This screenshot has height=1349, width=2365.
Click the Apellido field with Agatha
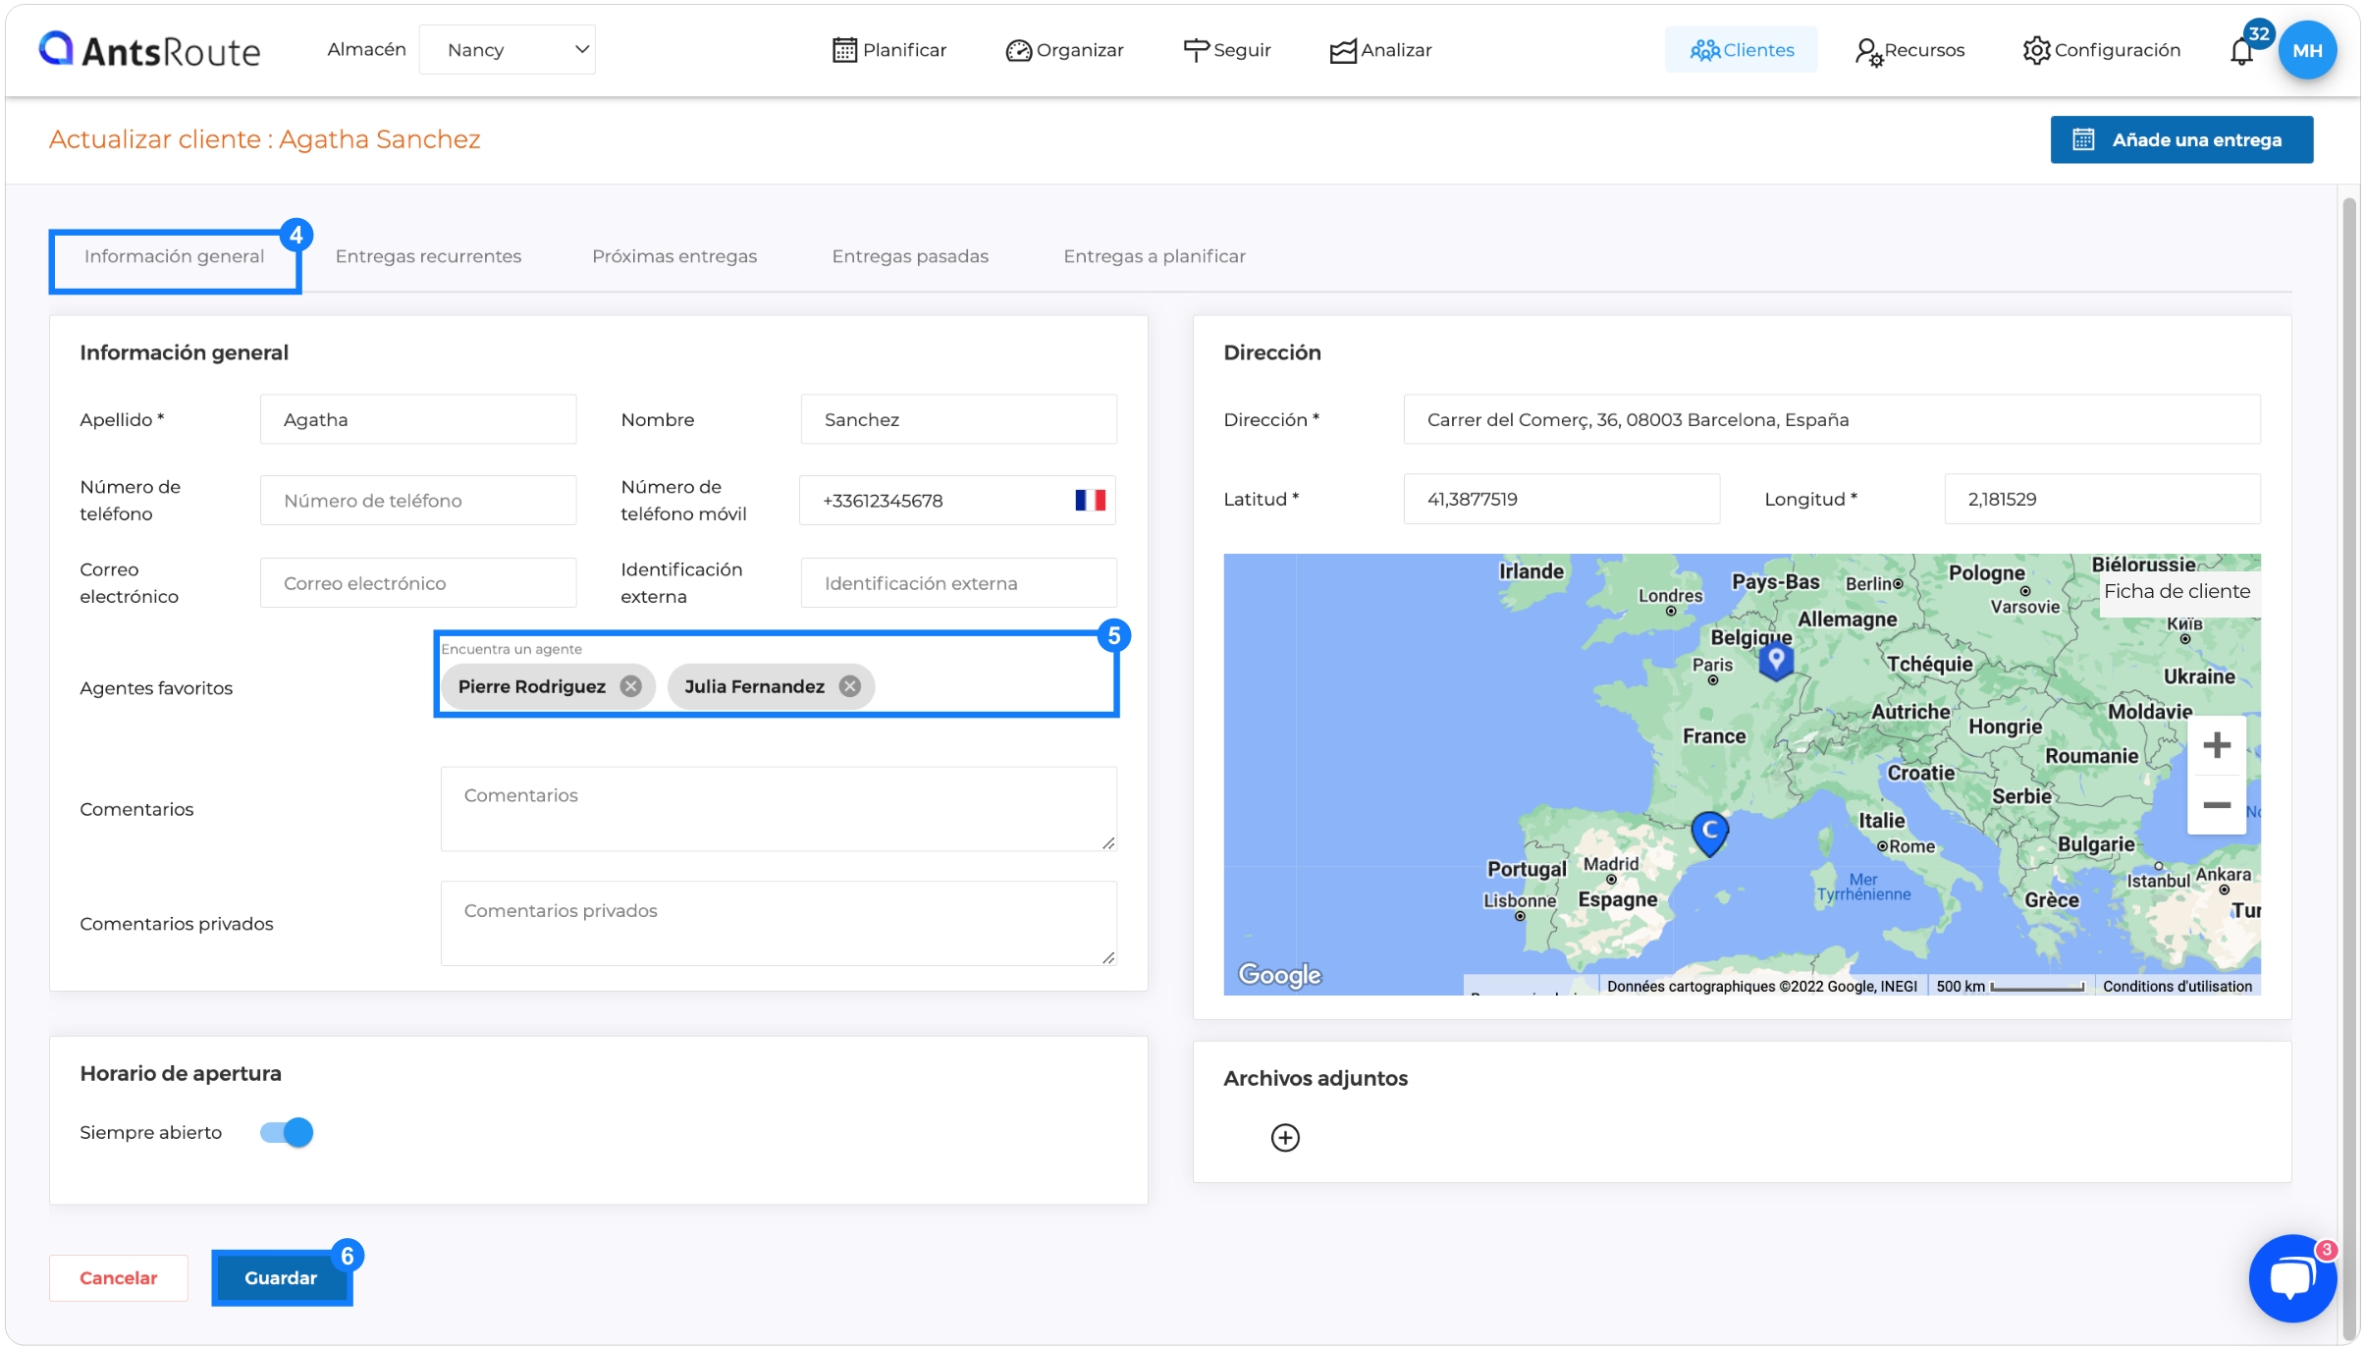[418, 419]
